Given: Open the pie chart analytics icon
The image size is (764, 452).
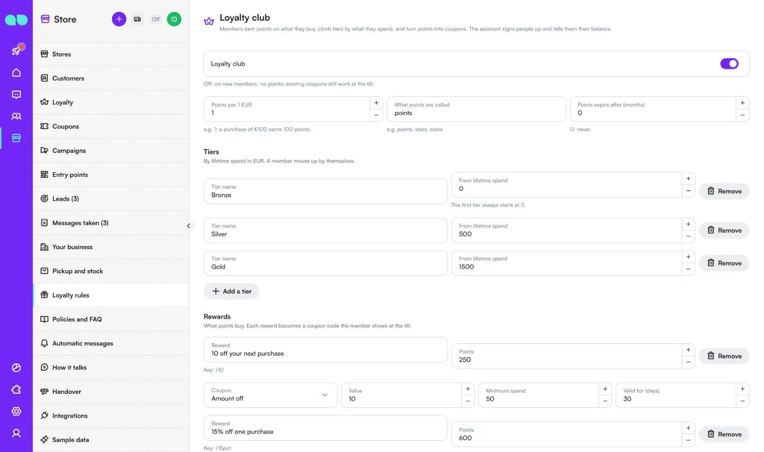Looking at the screenshot, I should pyautogui.click(x=16, y=368).
